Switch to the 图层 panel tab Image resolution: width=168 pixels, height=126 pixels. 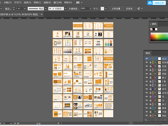point(148,53)
